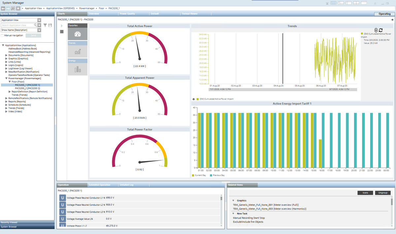Click the back navigation arrow

click(x=3, y=8)
